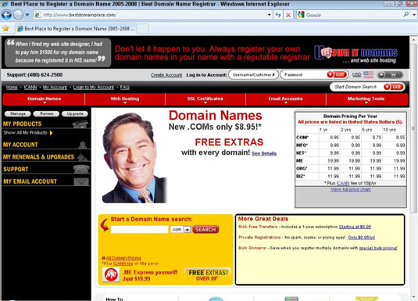The image size is (418, 301).
Task: Select the Best Place to Register browser tab
Action: coord(76,29)
